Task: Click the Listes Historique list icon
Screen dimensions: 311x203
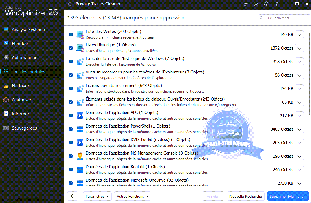Action: [x=80, y=48]
